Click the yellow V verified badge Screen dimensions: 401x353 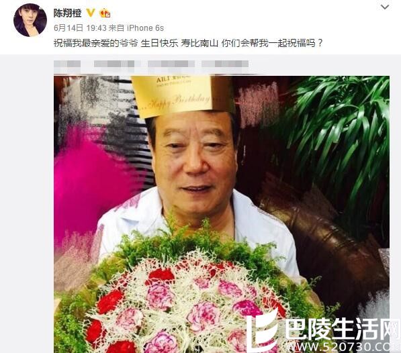[91, 13]
